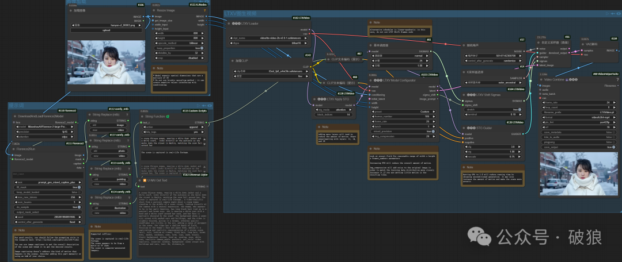The image size is (622, 262).
Task: Open action append dropdown in String Function
Action: (173, 126)
